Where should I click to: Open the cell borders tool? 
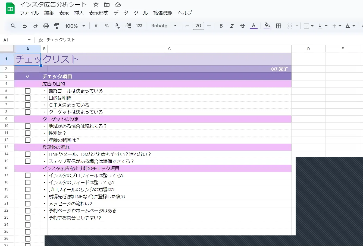(278, 26)
